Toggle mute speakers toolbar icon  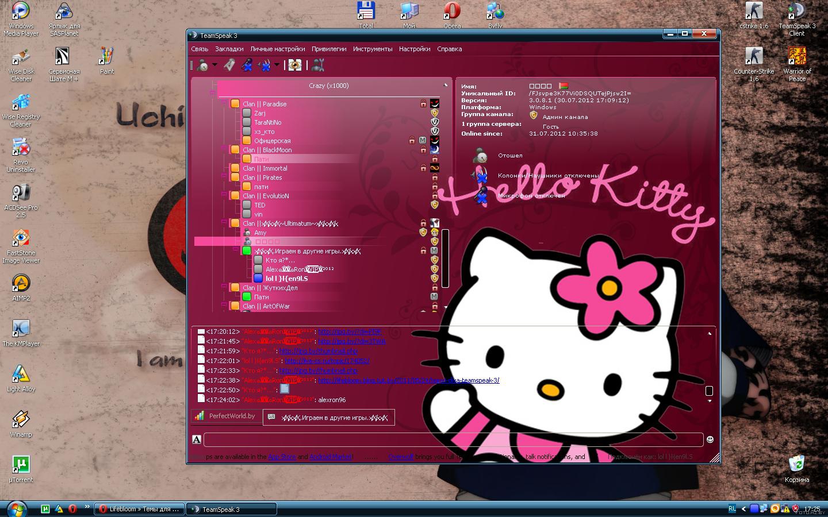265,65
